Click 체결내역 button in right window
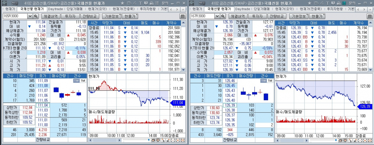The image size is (374, 145). pos(237,16)
